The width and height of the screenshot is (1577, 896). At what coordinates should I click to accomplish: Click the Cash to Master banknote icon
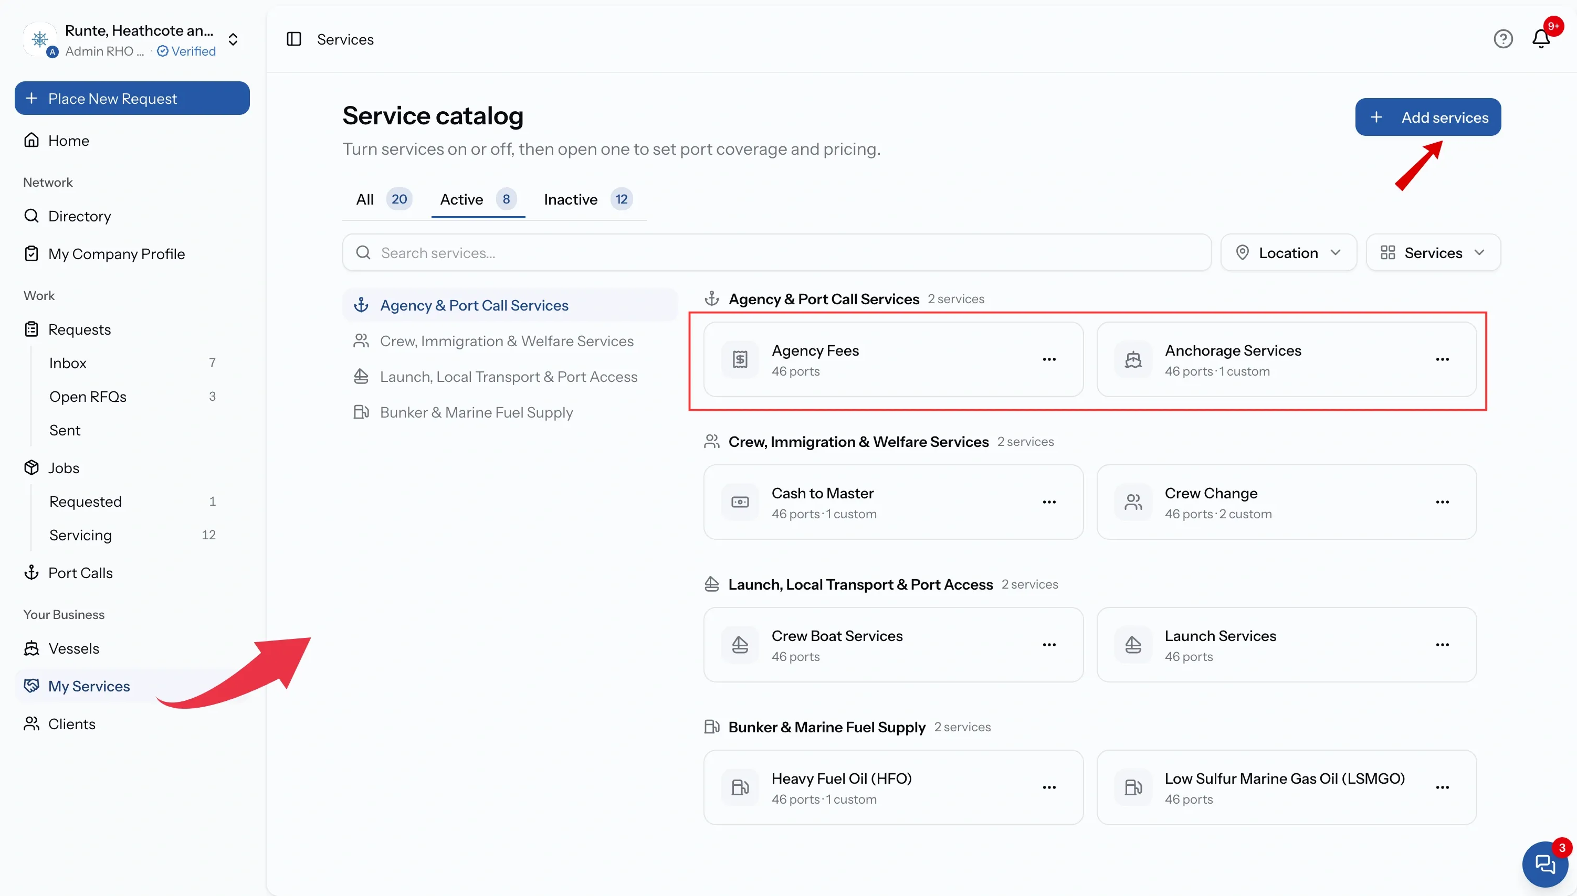click(x=740, y=502)
